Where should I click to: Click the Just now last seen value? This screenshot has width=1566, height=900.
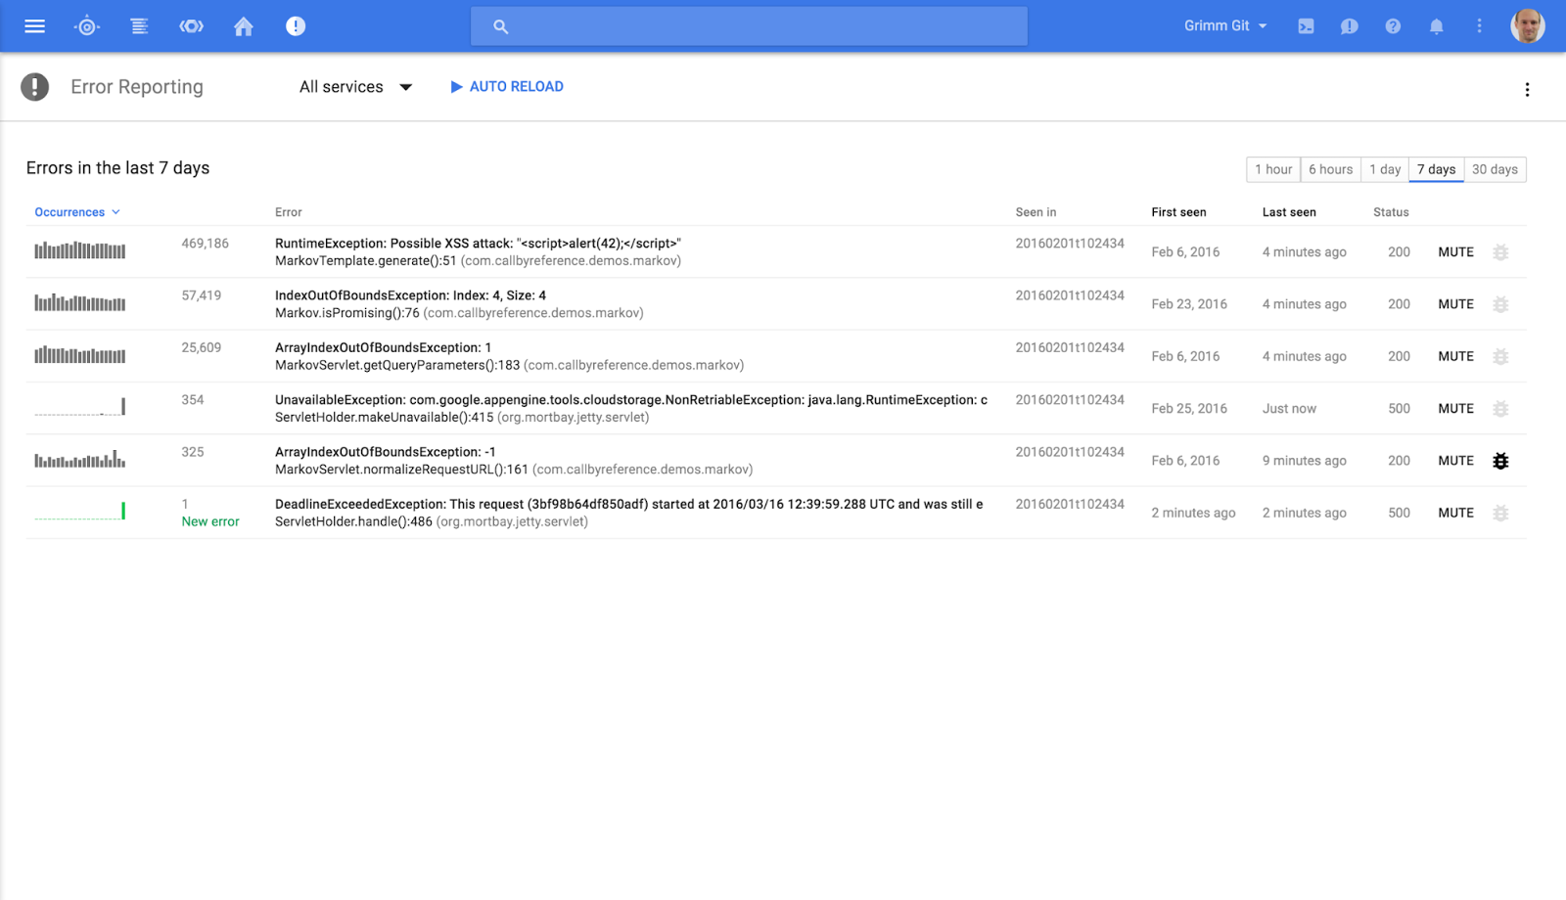point(1289,409)
